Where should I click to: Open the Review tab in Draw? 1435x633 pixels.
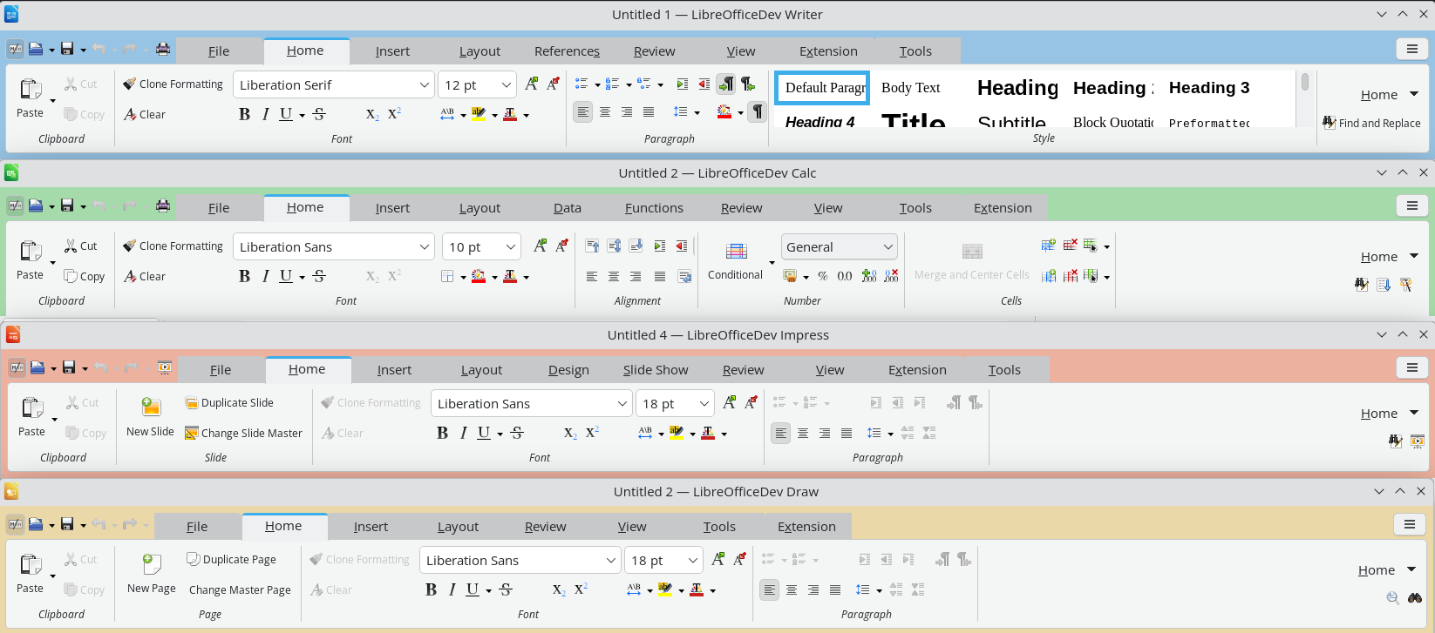(545, 526)
